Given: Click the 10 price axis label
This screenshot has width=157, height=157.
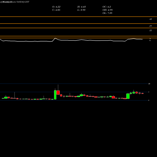Looking at the screenshot, I should (149, 84).
